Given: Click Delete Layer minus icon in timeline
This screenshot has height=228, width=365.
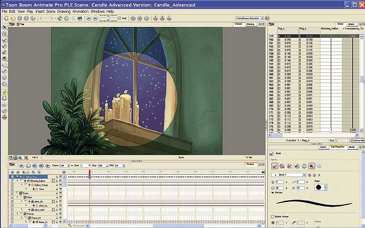Looking at the screenshot, I should (28, 172).
